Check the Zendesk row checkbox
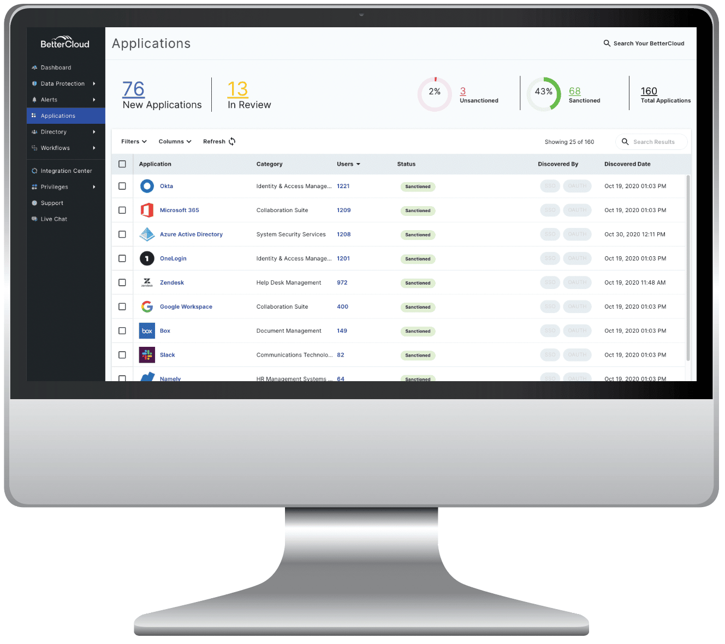 pos(122,282)
